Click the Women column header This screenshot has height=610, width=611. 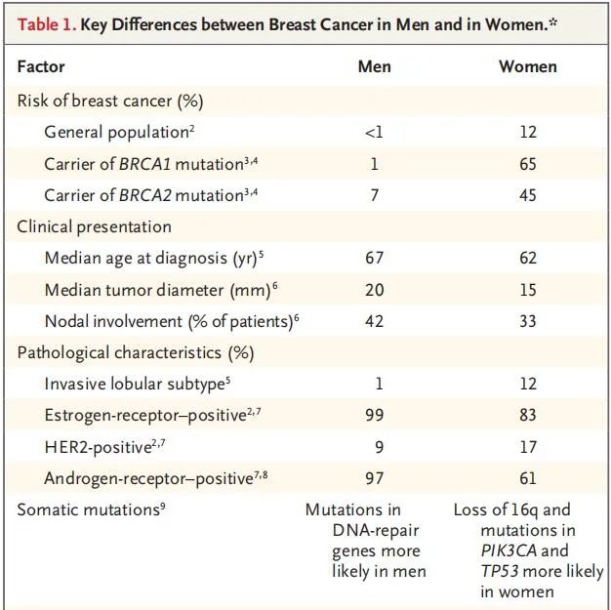(x=528, y=67)
